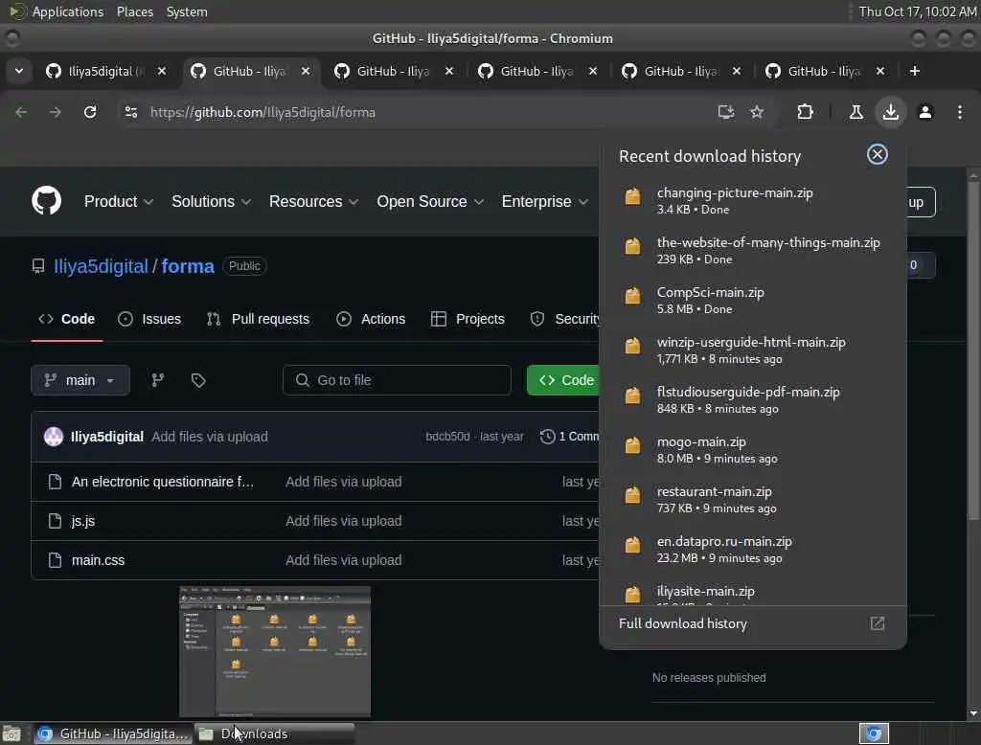Go back using browser back arrow

[x=21, y=112]
